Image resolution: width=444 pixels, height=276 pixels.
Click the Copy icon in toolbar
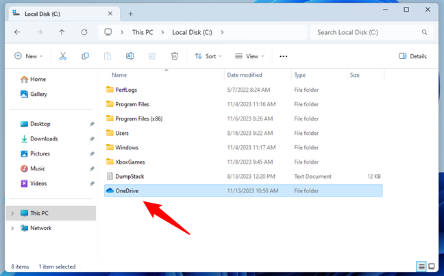(85, 56)
